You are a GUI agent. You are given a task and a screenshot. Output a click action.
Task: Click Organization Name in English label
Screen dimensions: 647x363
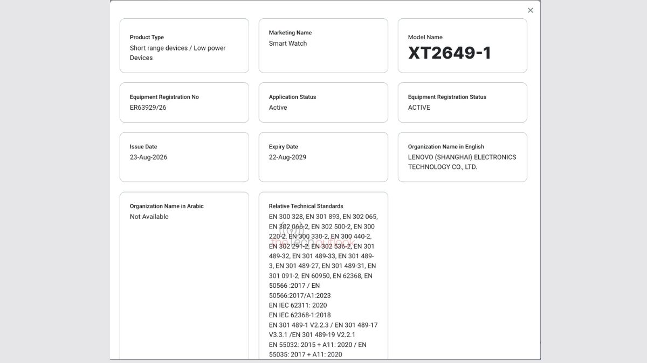446,147
